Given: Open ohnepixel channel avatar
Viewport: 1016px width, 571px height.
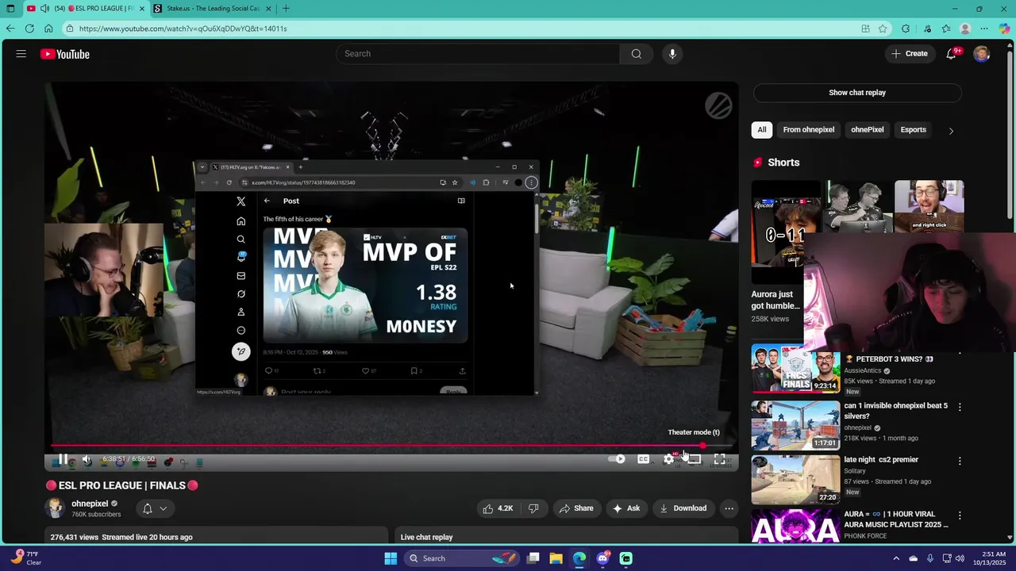Looking at the screenshot, I should click(55, 508).
